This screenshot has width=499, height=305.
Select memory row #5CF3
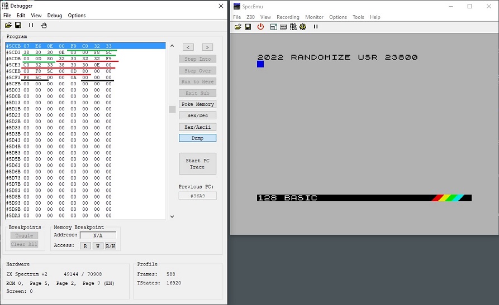pyautogui.click(x=85, y=77)
